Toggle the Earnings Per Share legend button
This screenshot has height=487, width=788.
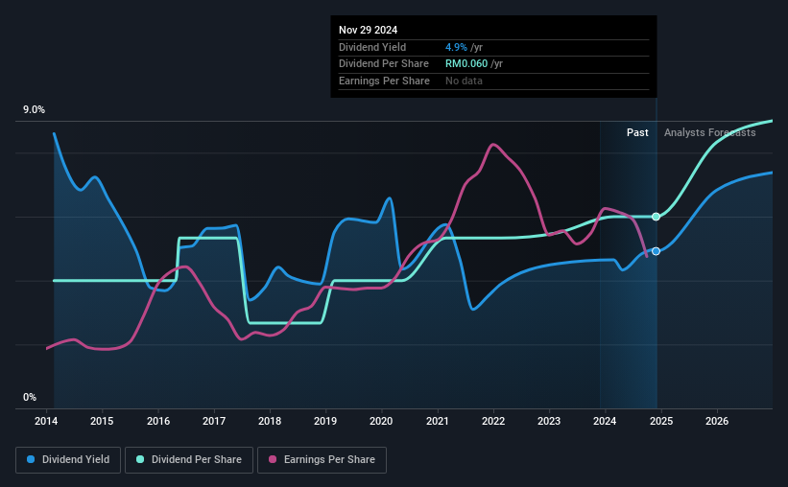pyautogui.click(x=322, y=460)
